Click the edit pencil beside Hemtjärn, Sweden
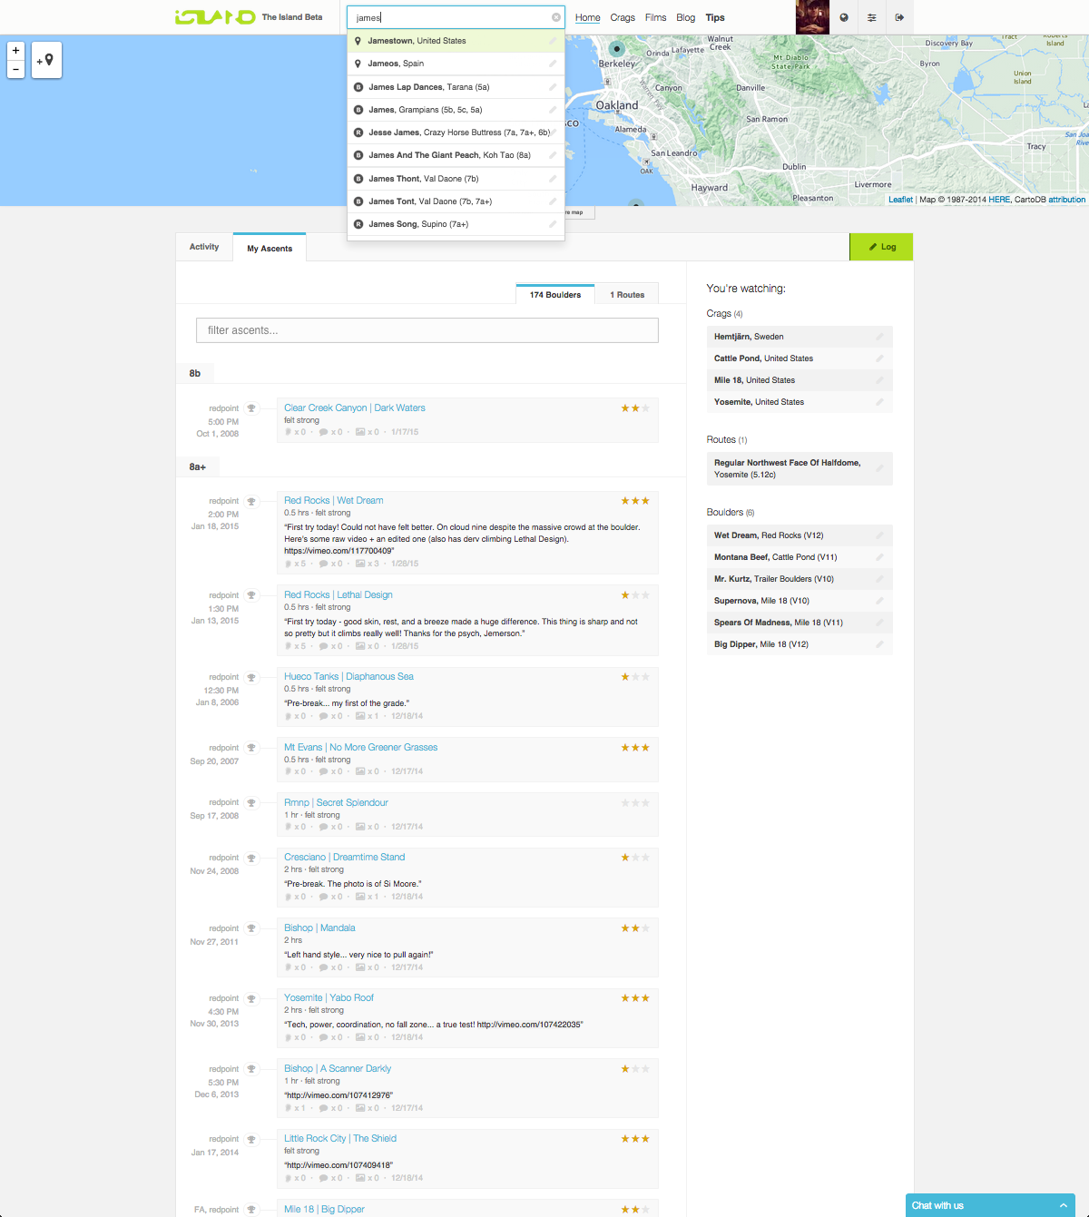Viewport: 1089px width, 1217px height. tap(878, 336)
